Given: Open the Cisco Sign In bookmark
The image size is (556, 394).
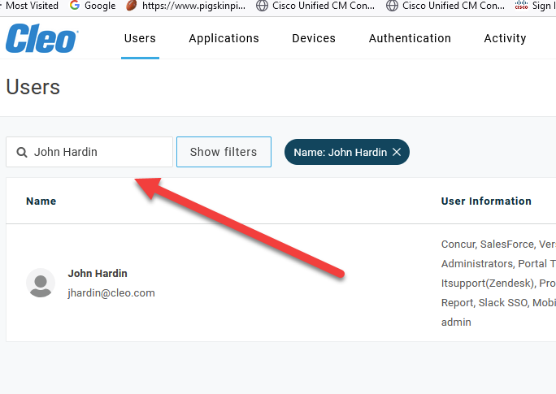Looking at the screenshot, I should pos(536,6).
